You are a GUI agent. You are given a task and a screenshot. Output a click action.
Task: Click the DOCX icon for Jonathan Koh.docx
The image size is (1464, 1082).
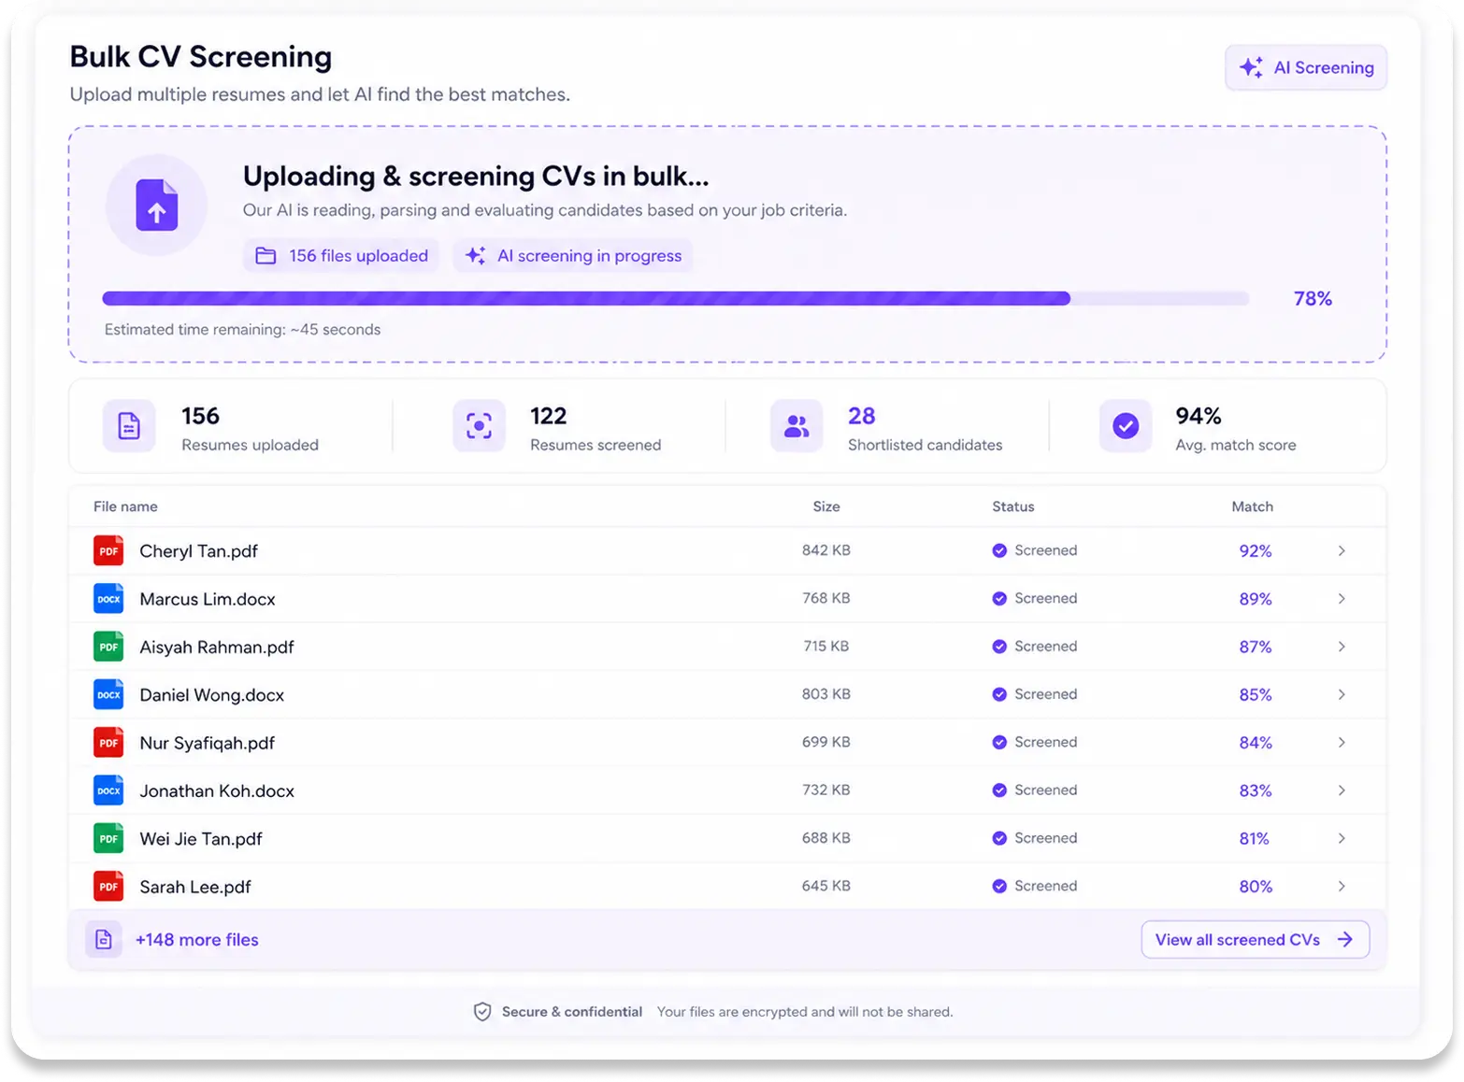(x=108, y=790)
